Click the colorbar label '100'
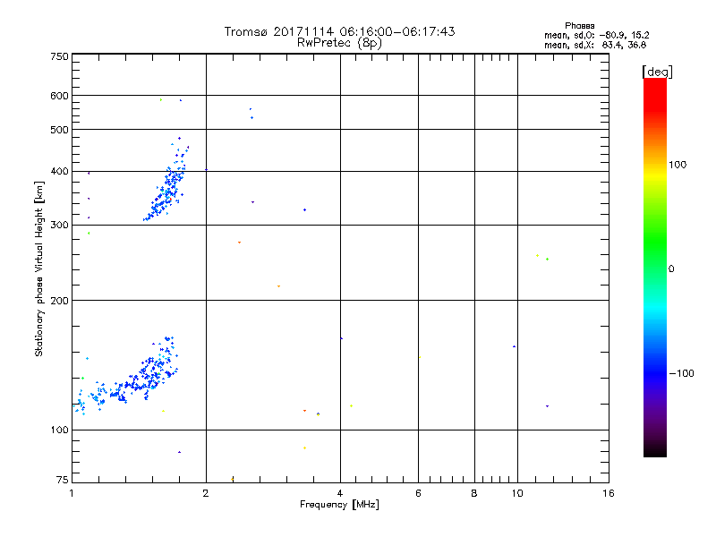The width and height of the screenshot is (716, 537). (678, 165)
